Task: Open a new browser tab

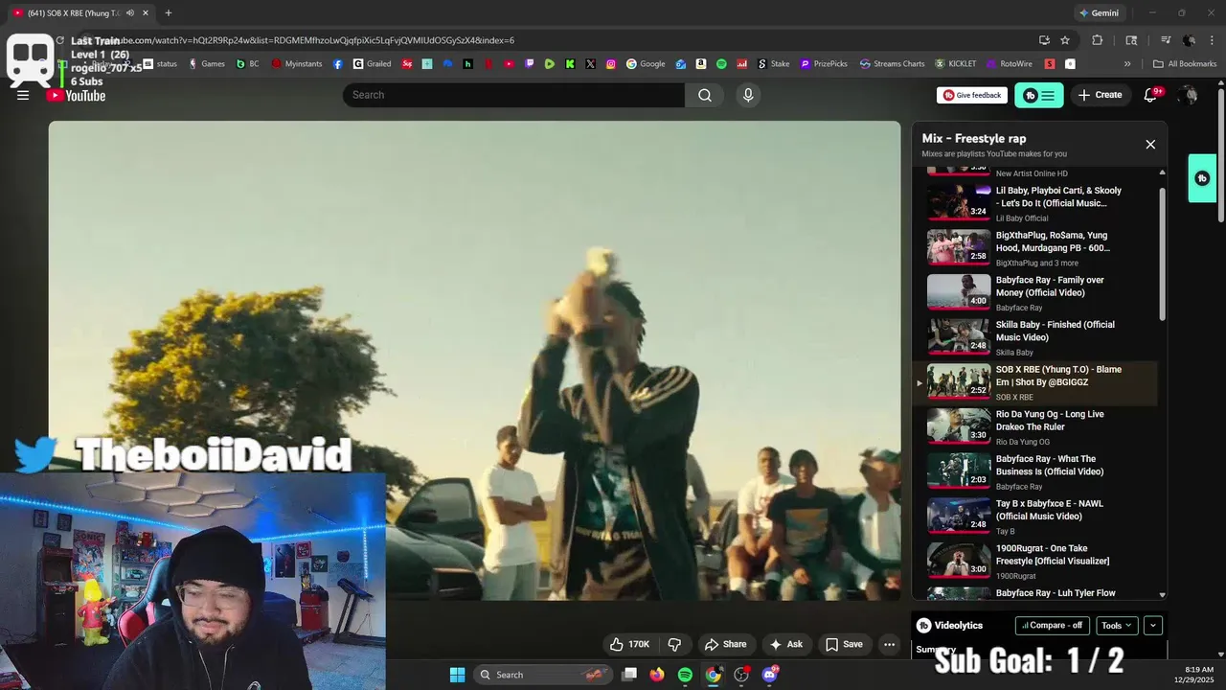Action: pyautogui.click(x=168, y=13)
